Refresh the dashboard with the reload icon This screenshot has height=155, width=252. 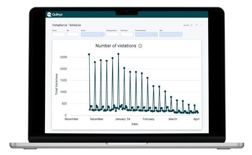point(192,25)
